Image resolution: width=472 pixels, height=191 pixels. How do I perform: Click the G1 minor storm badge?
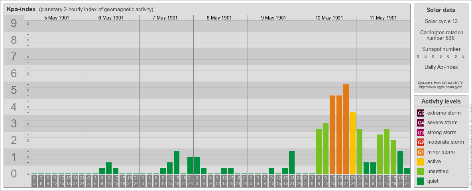pyautogui.click(x=421, y=152)
